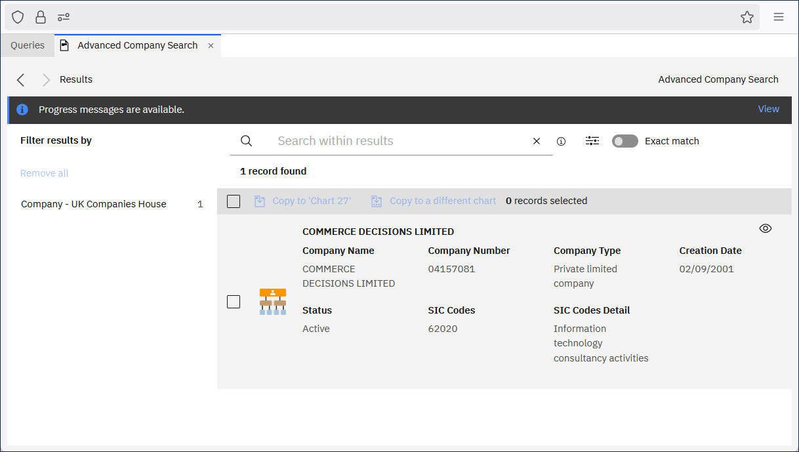Open the search filter settings sliders icon
The width and height of the screenshot is (799, 452).
592,141
